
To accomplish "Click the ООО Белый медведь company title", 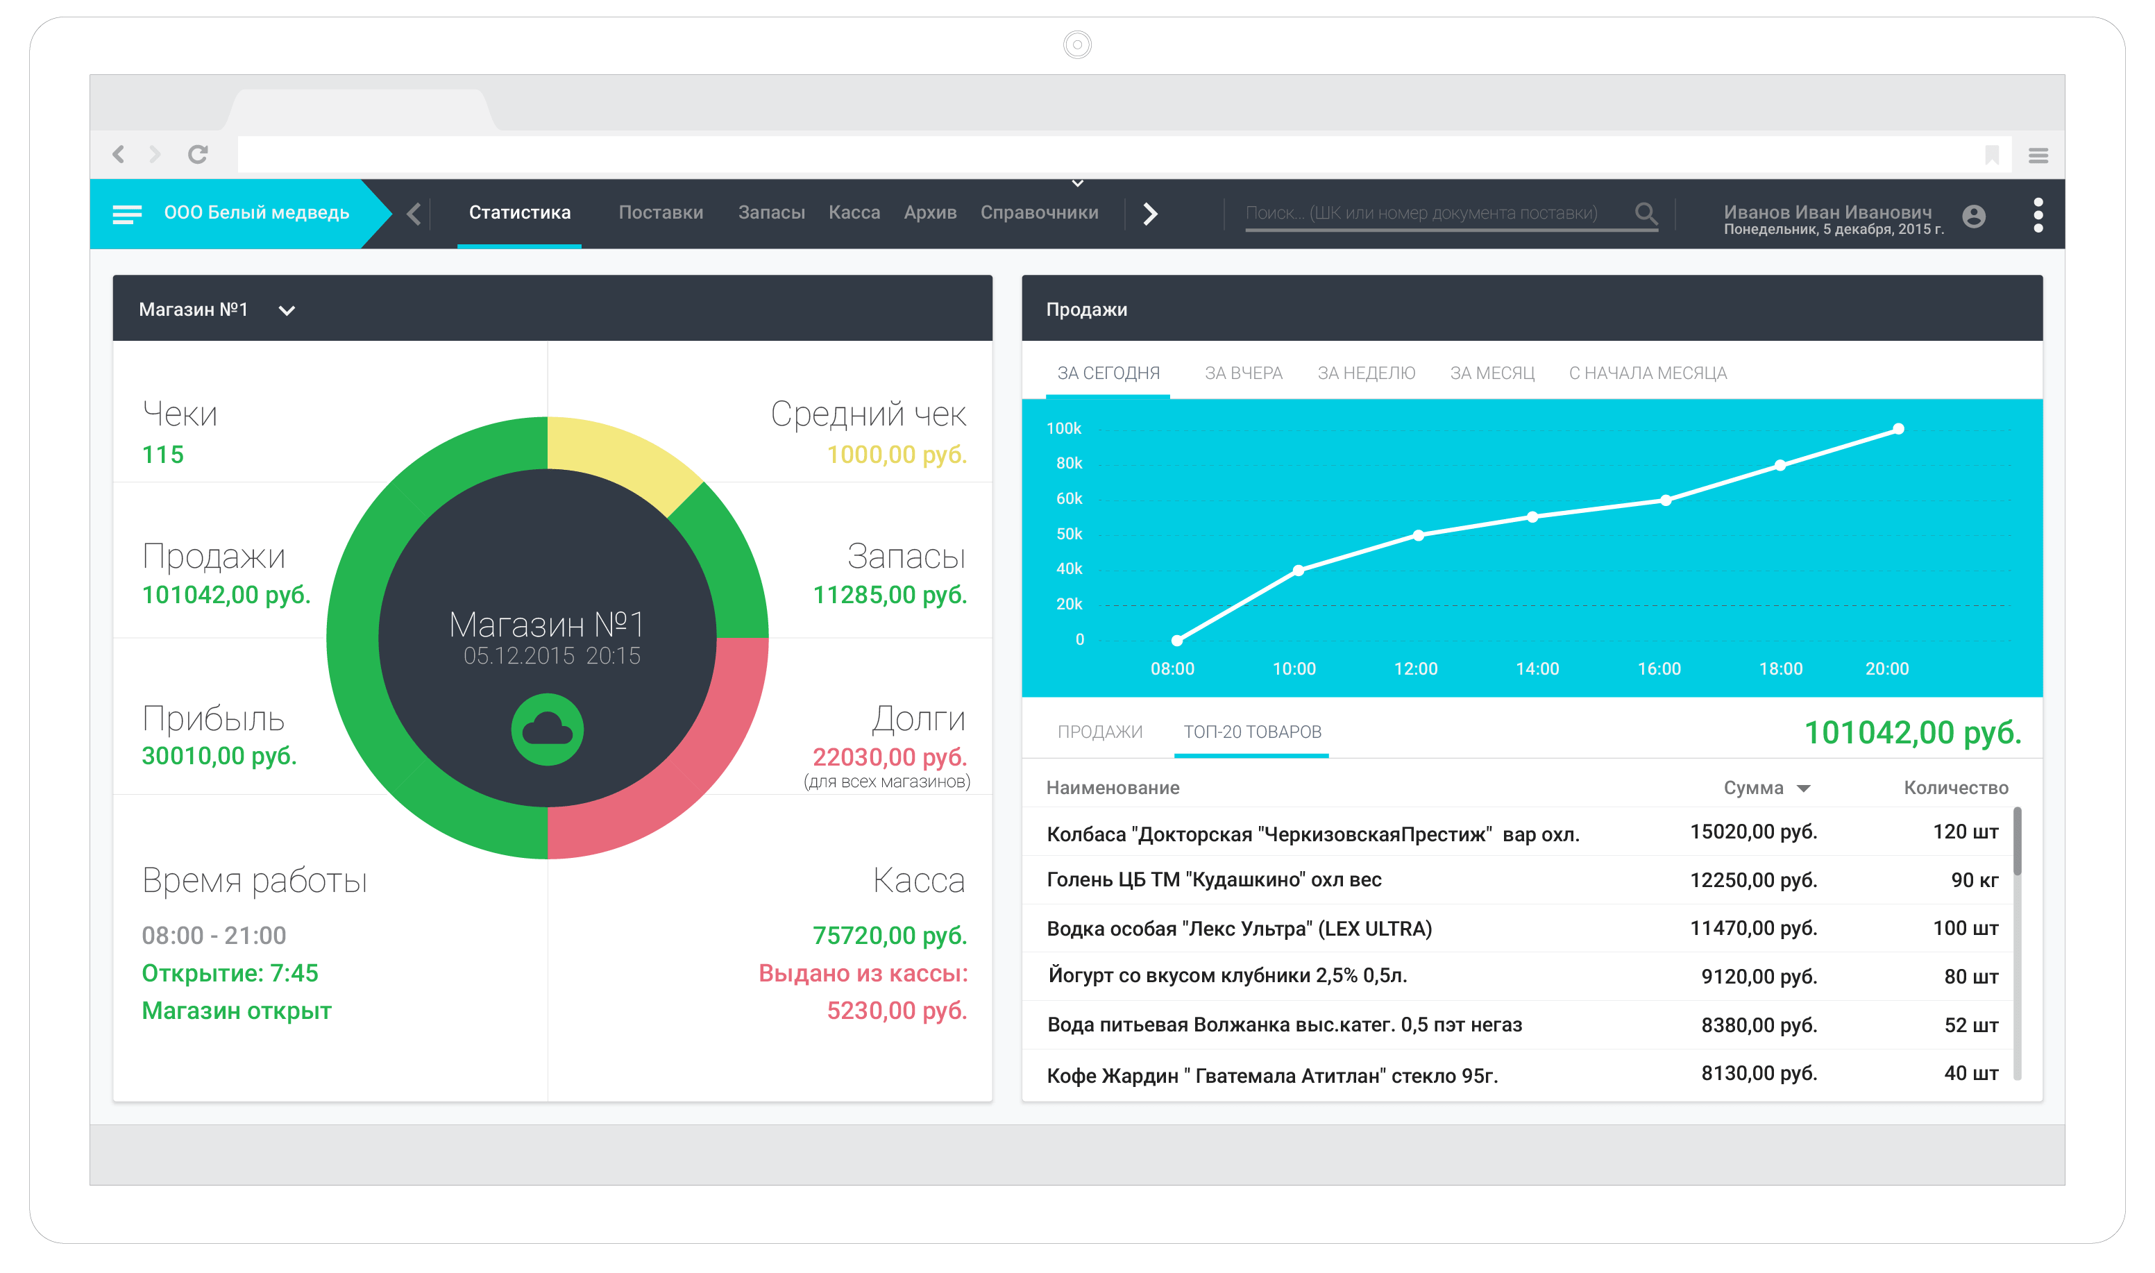I will pyautogui.click(x=256, y=212).
